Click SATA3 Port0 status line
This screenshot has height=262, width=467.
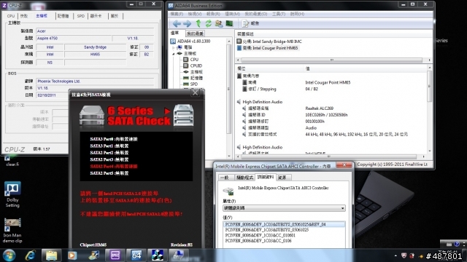click(x=114, y=139)
